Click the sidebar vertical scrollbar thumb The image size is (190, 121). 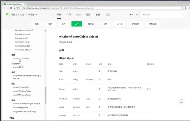tap(46, 95)
